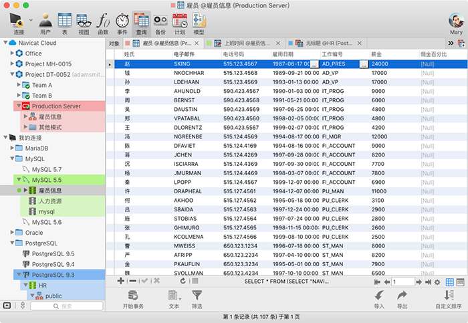This screenshot has width=468, height=323.
Task: Go to the next page of records
Action: coord(419,282)
